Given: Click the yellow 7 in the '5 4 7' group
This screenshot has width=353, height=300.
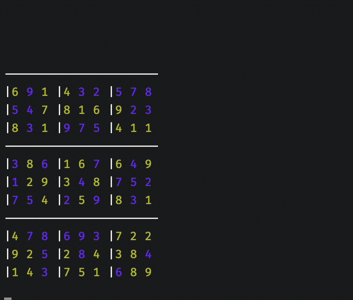Looking at the screenshot, I should point(45,110).
